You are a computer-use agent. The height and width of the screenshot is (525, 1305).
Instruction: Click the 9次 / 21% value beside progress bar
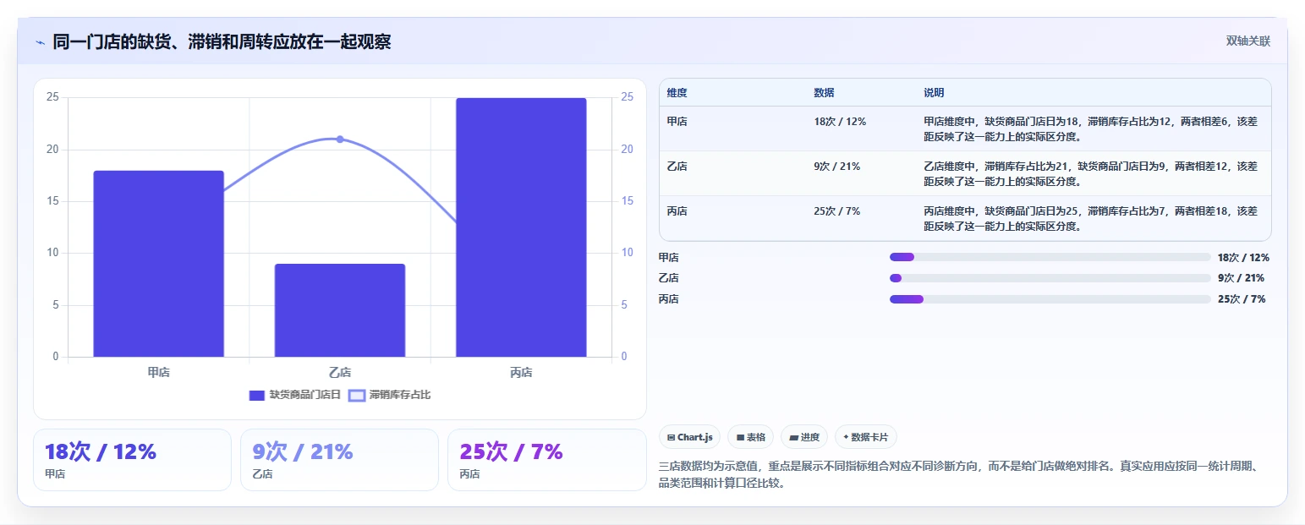click(1242, 278)
